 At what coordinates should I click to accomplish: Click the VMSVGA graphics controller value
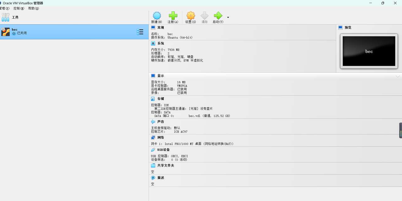[x=182, y=86]
